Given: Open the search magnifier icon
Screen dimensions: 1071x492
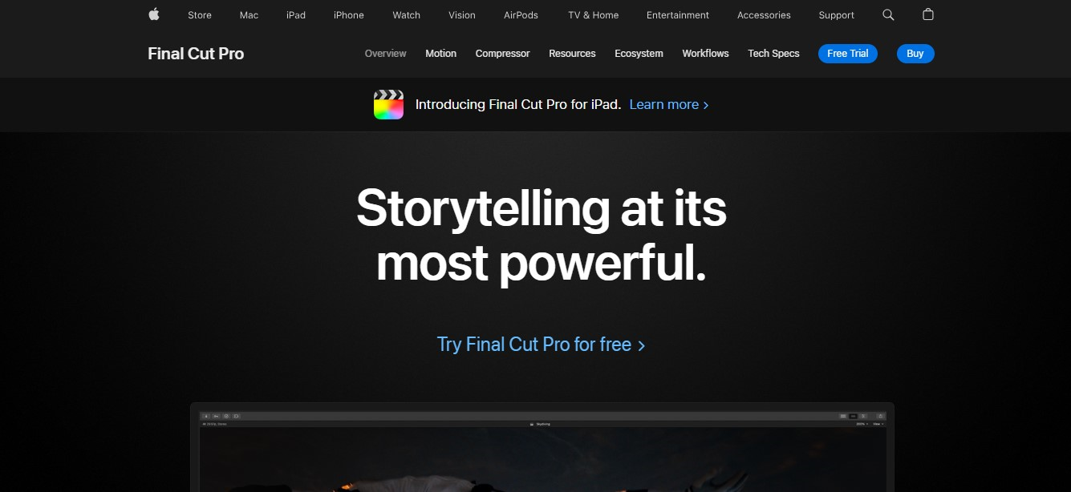Looking at the screenshot, I should tap(888, 14).
